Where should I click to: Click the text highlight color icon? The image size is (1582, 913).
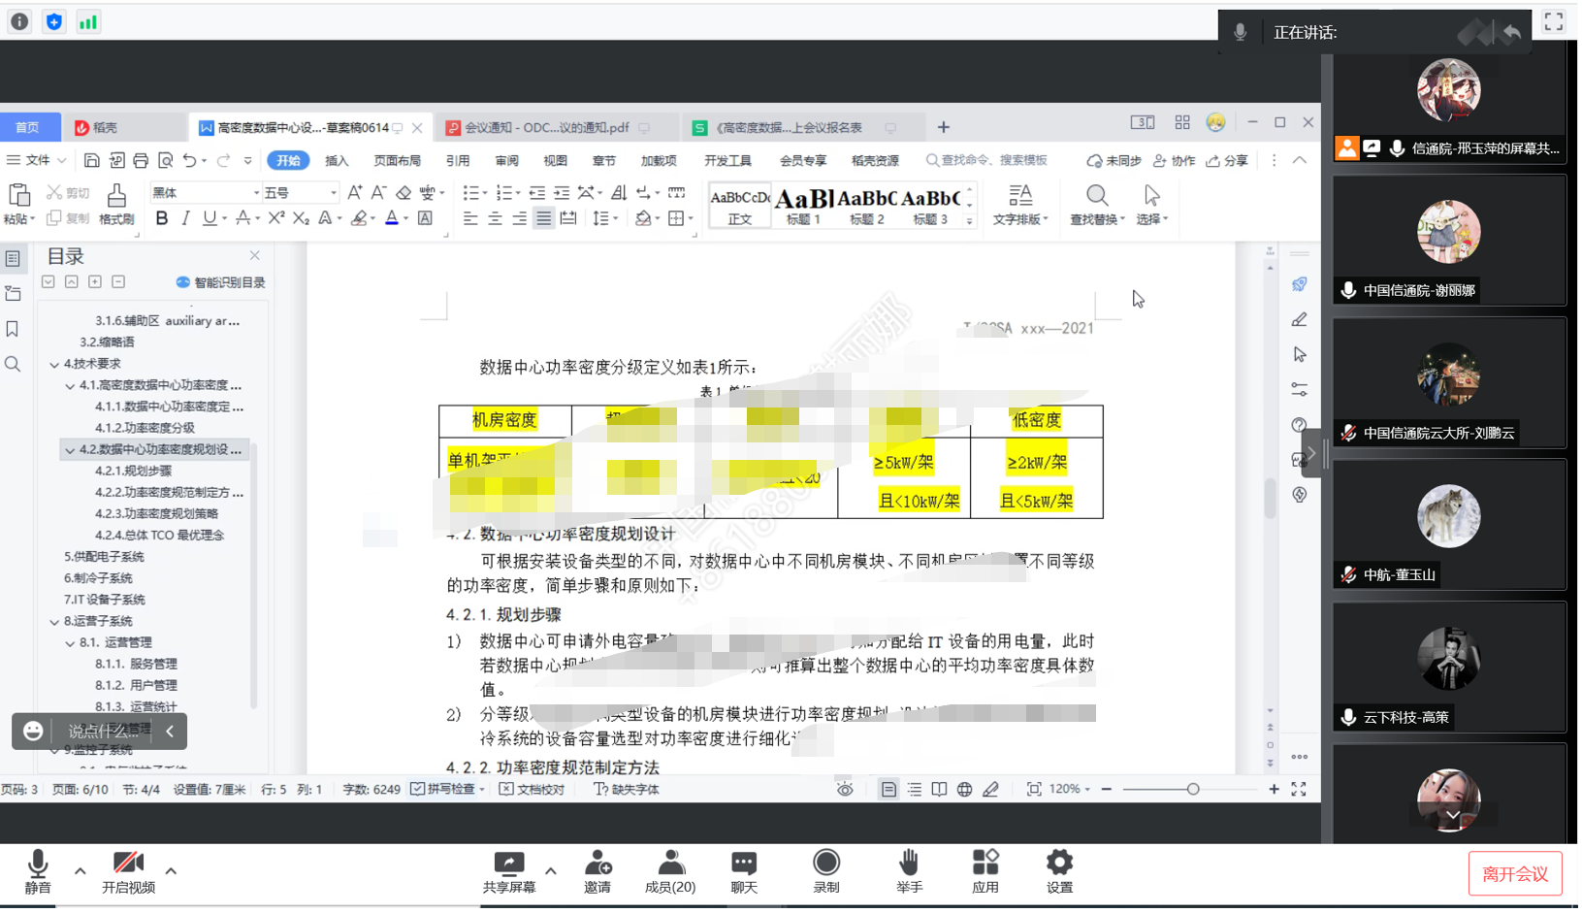pyautogui.click(x=359, y=219)
